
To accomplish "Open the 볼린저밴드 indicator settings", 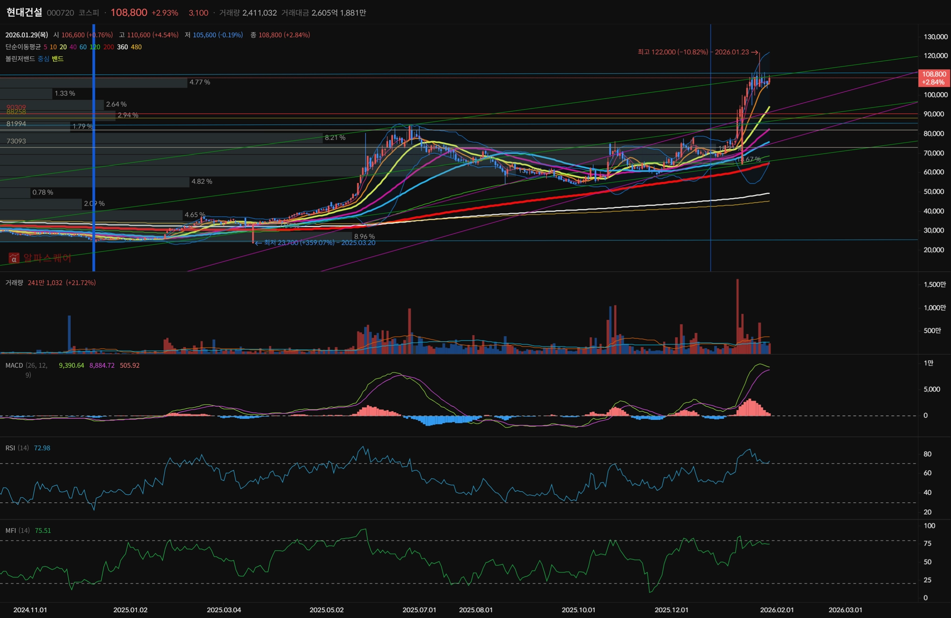I will coord(20,59).
